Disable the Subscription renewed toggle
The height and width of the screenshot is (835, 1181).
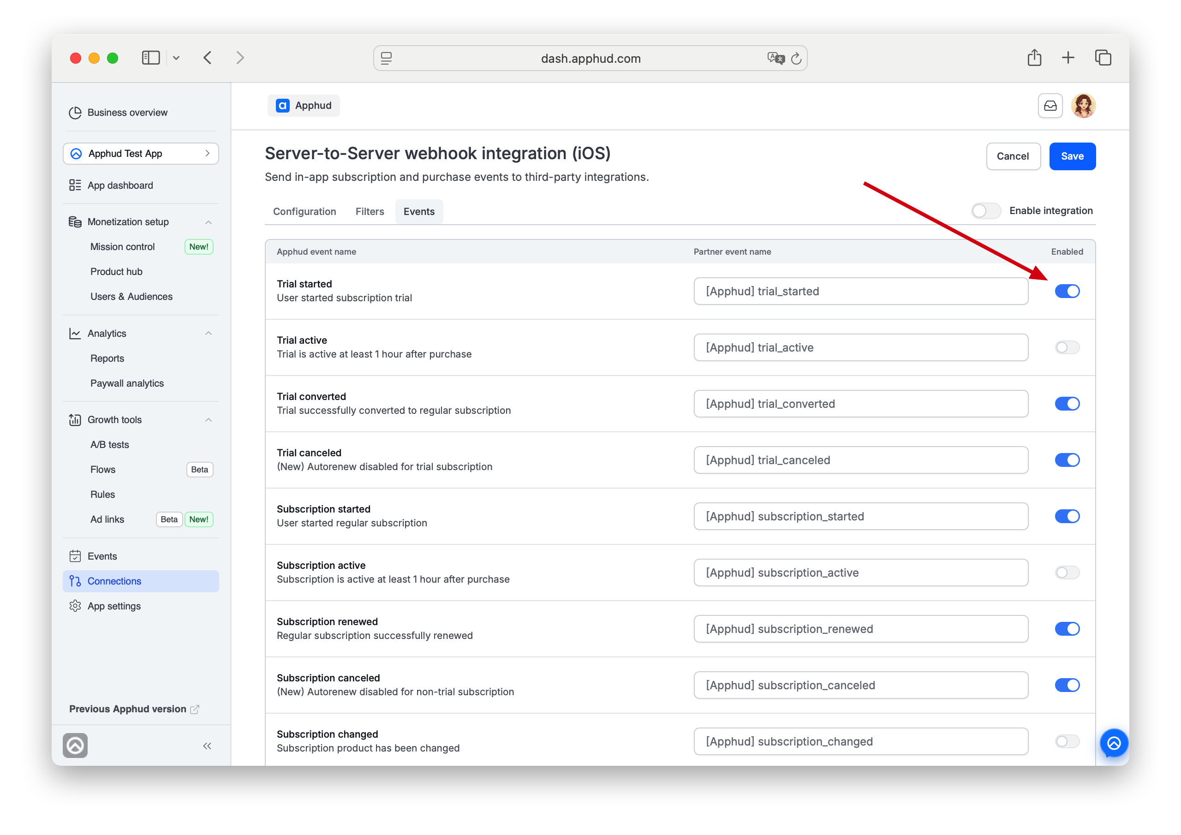click(x=1067, y=629)
